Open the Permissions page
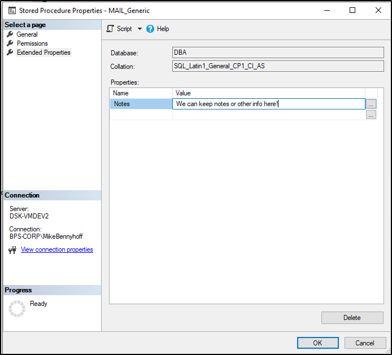 tap(32, 43)
